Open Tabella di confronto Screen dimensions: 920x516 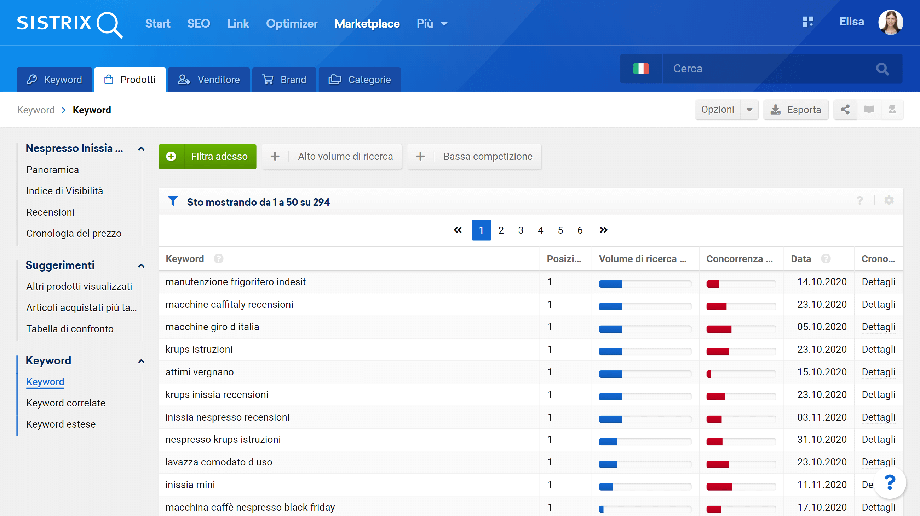click(x=70, y=328)
